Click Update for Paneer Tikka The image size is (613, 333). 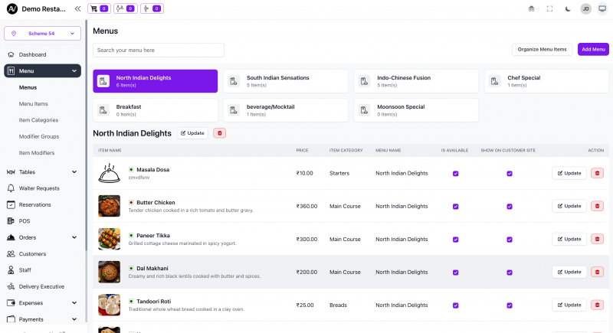coord(569,239)
